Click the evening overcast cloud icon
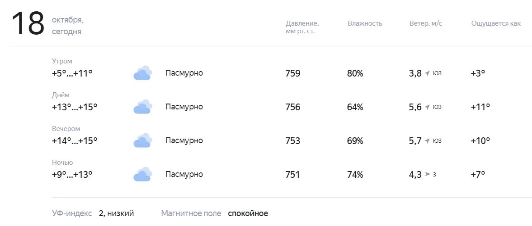Image resolution: width=532 pixels, height=226 pixels. click(142, 140)
